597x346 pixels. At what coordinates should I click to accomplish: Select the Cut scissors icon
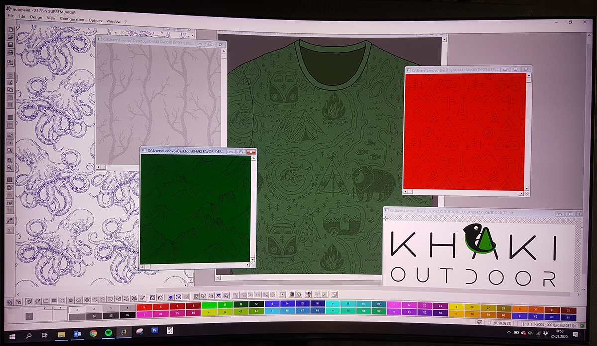click(11, 82)
